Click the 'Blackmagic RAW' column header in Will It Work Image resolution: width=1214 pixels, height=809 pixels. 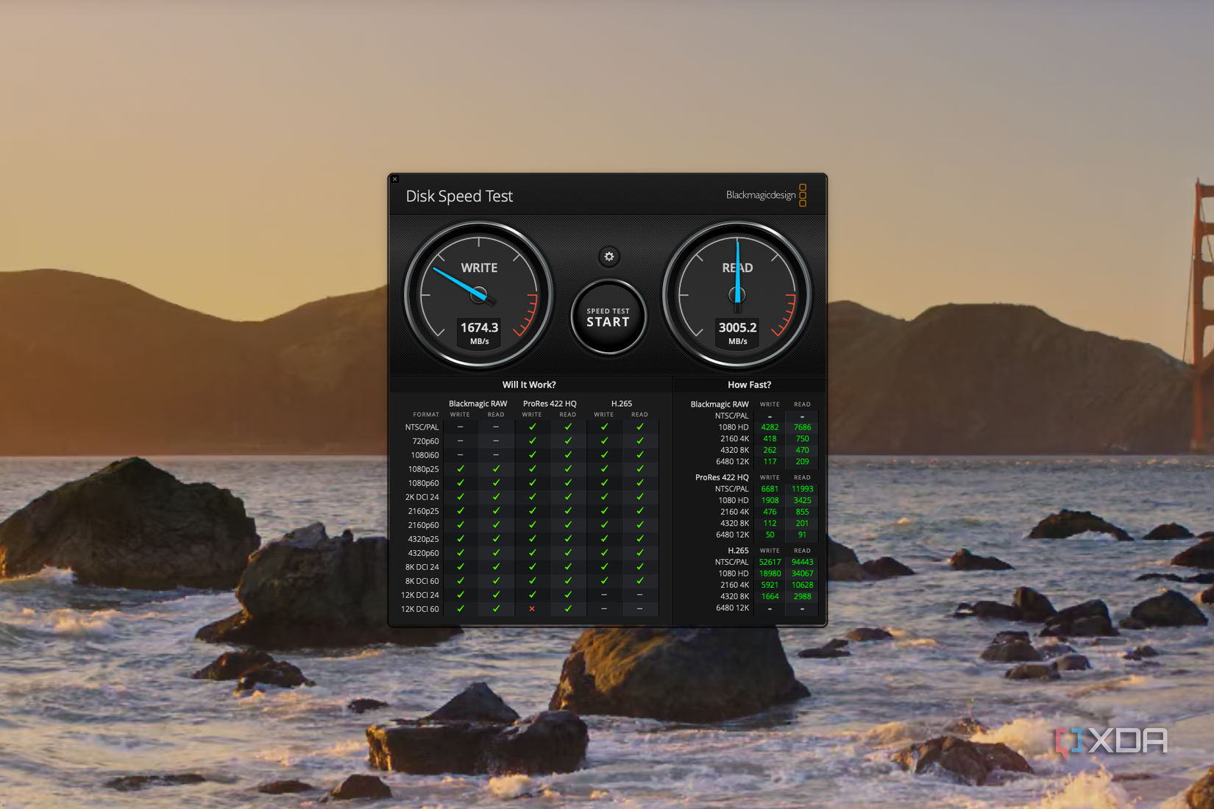coord(478,404)
